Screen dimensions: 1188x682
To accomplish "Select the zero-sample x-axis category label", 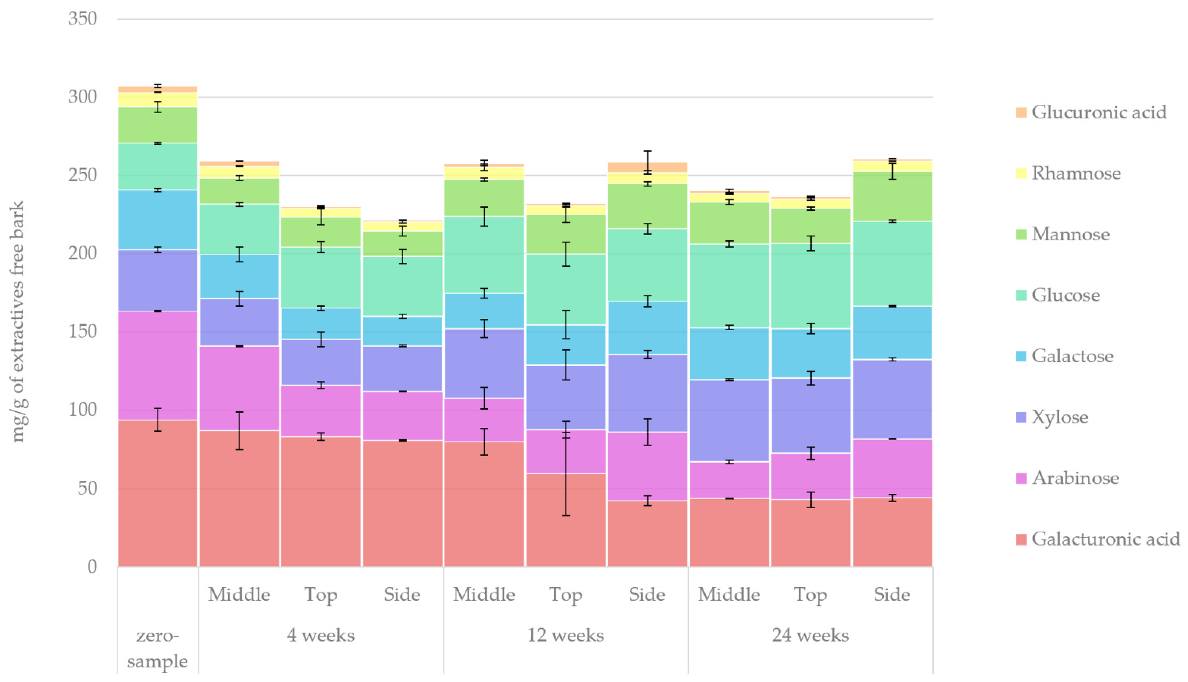I will click(x=158, y=648).
